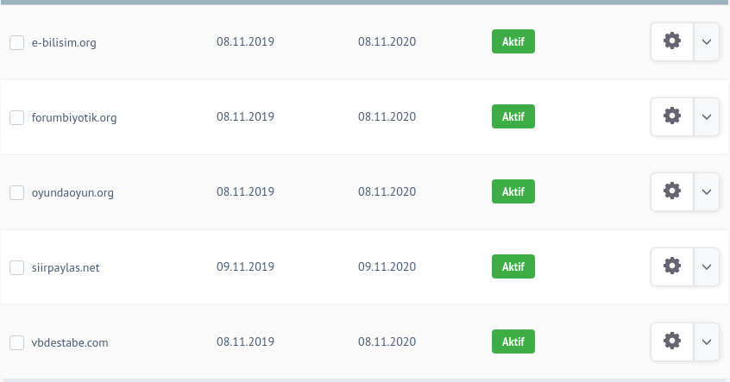Open the siirpaylas.net domain link
The height and width of the screenshot is (382, 730).
coord(66,267)
